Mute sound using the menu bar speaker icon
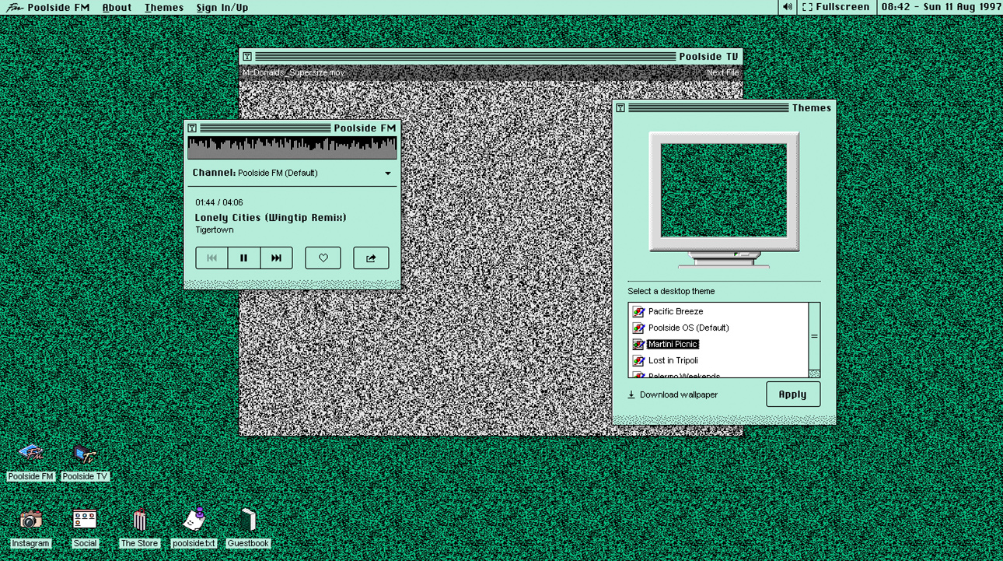 pyautogui.click(x=788, y=7)
